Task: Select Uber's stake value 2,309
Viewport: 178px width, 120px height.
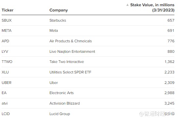Action: tap(169, 83)
